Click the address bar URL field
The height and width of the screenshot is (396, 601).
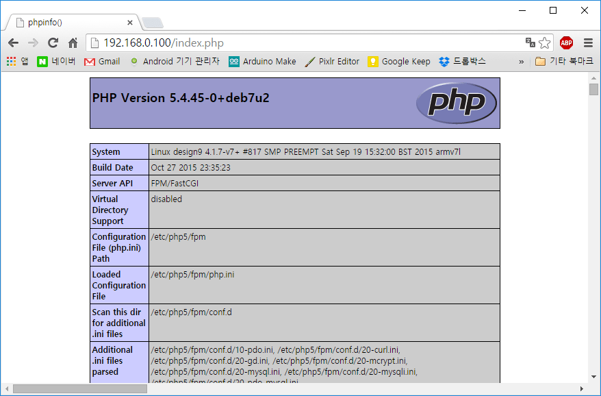pos(308,42)
